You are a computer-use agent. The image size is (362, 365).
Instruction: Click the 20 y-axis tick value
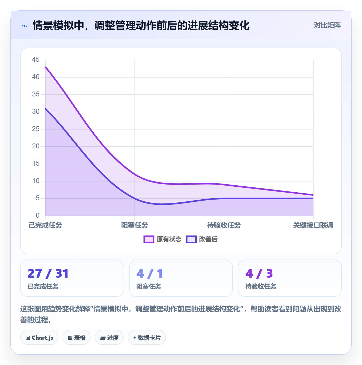tap(36, 146)
